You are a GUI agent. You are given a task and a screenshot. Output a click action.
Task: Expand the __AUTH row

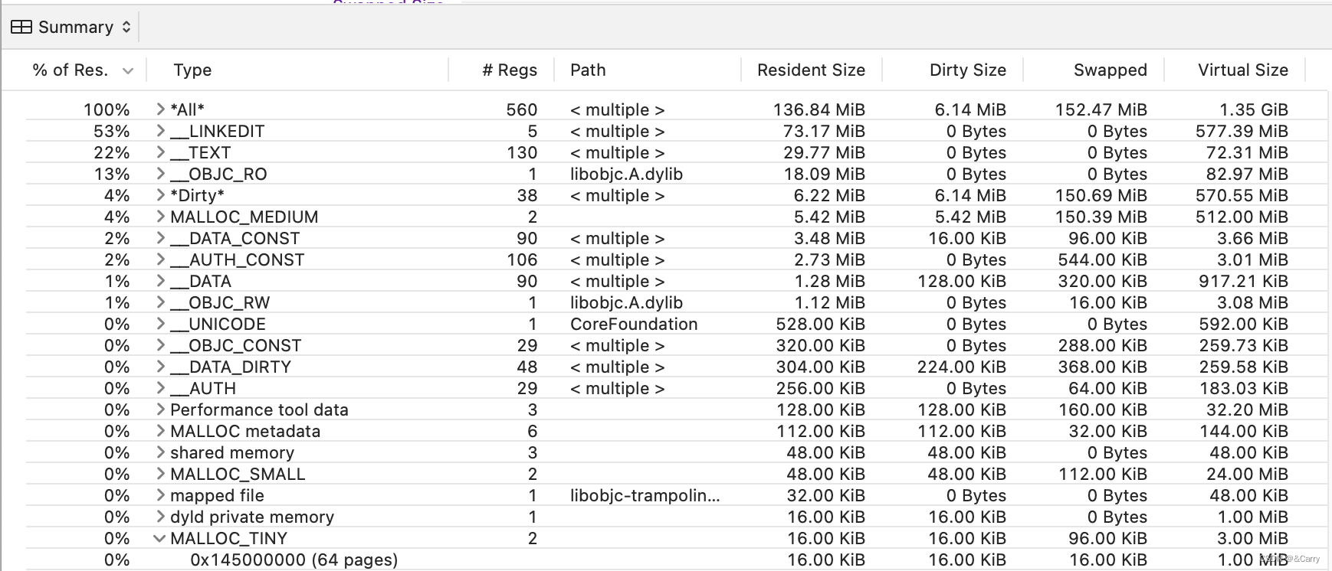pyautogui.click(x=160, y=388)
